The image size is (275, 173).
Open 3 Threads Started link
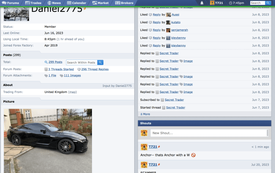pos(61,69)
